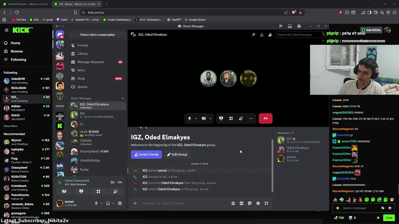
Task: Open ChatGPT bookmark
Action: [x=174, y=20]
